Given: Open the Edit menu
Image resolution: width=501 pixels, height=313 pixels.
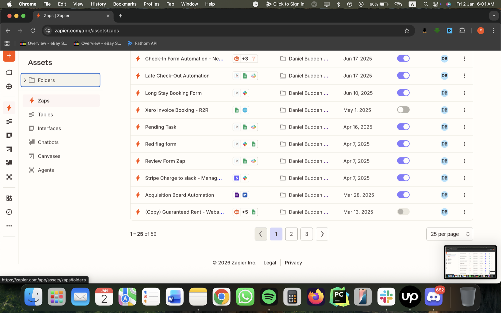Looking at the screenshot, I should pos(62,4).
